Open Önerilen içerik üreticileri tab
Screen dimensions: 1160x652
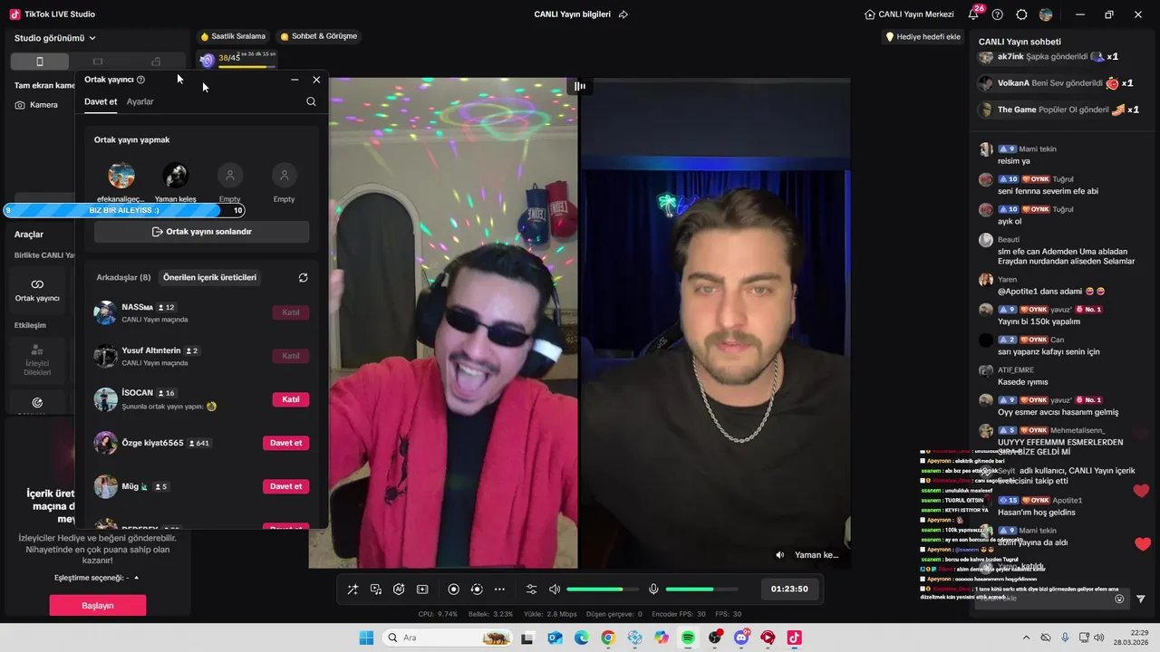(209, 277)
